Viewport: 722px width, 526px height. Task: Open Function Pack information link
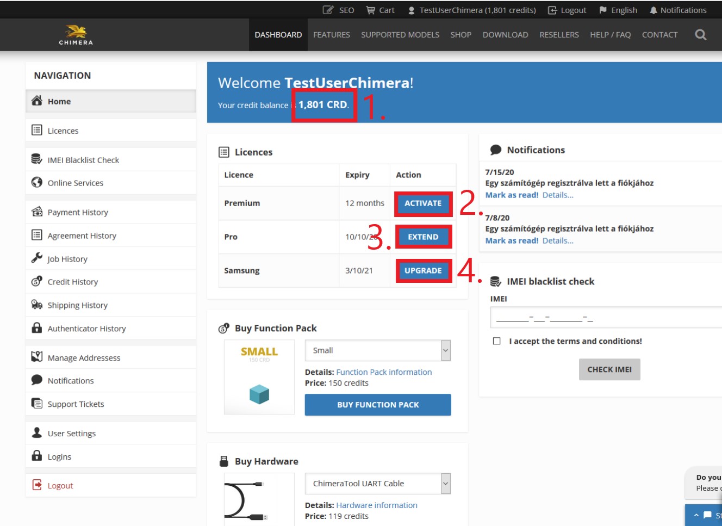[x=384, y=372]
